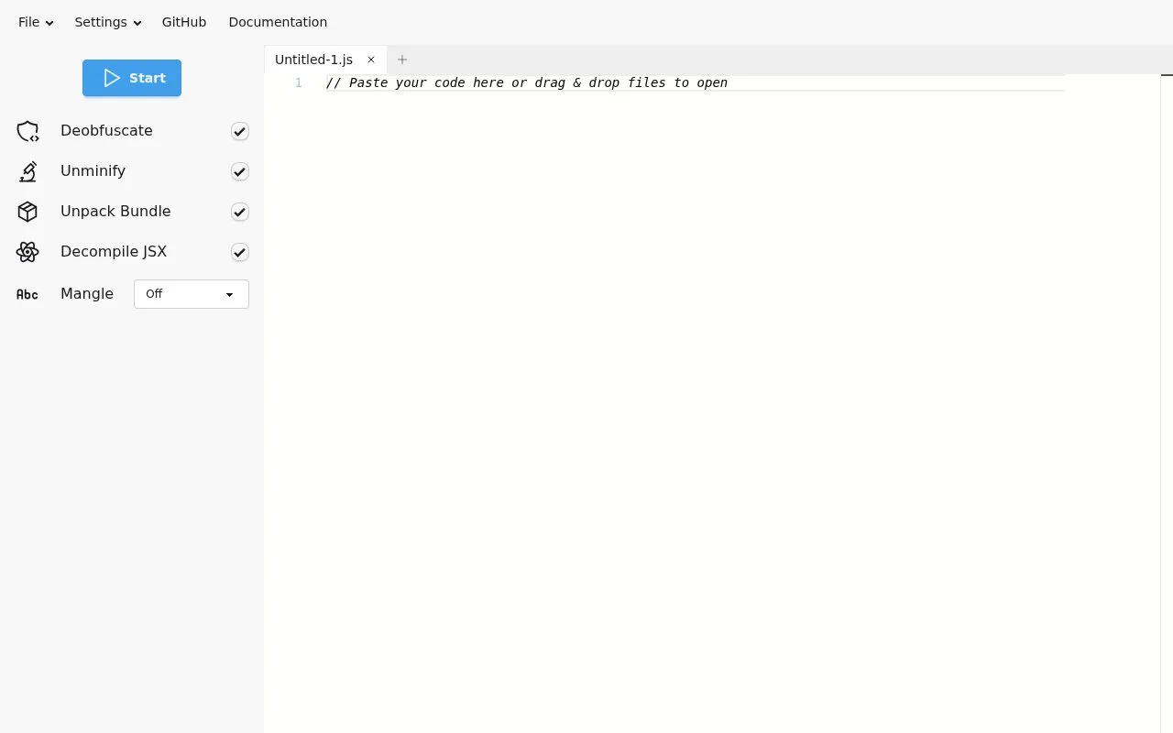Expand the Settings menu

[x=108, y=22]
